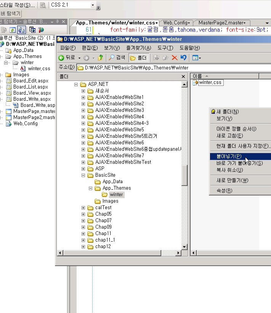Click the Move To folder icon

point(156,58)
